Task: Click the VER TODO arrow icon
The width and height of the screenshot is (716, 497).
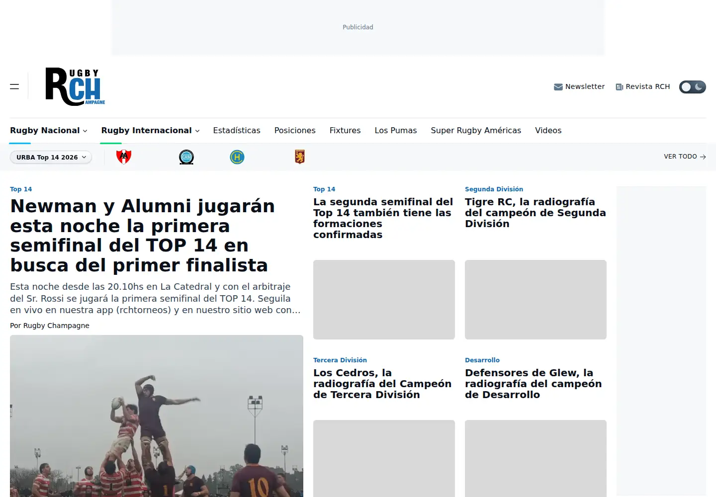Action: 703,157
